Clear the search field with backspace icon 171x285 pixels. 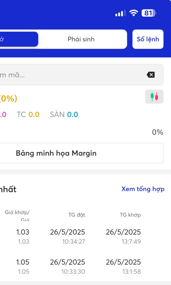(x=150, y=75)
